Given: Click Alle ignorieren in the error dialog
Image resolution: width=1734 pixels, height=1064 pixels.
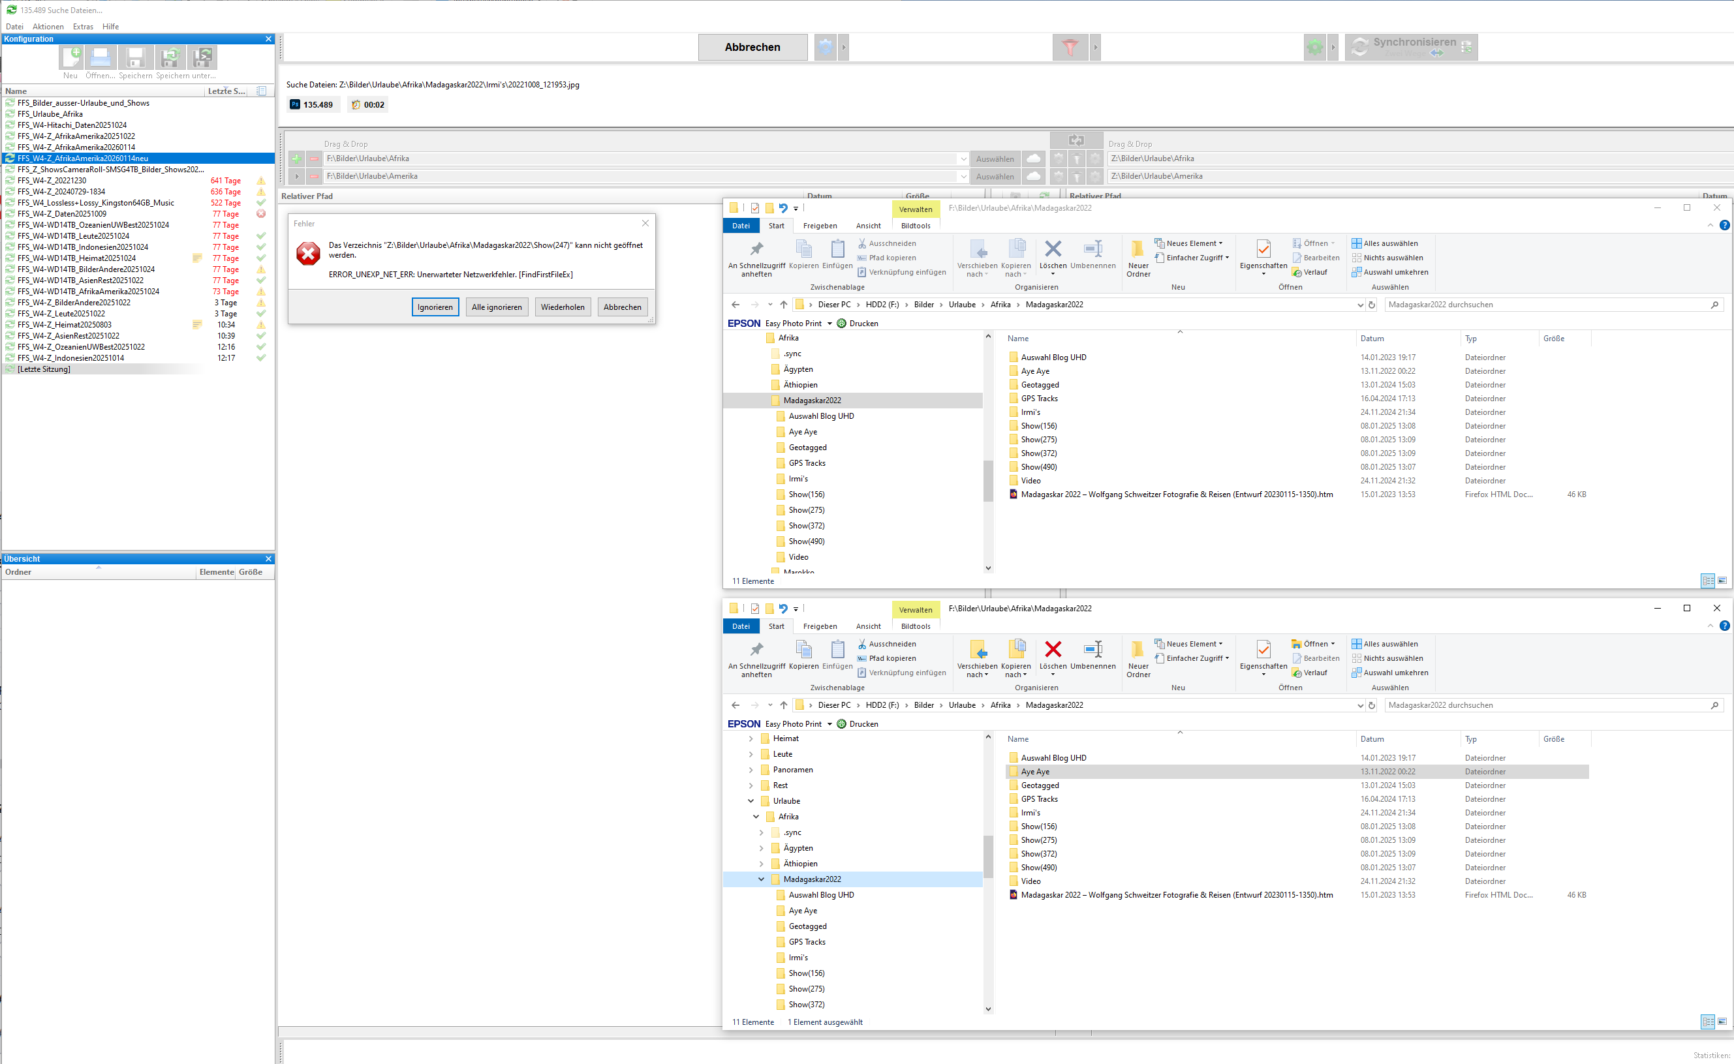Looking at the screenshot, I should 497,307.
